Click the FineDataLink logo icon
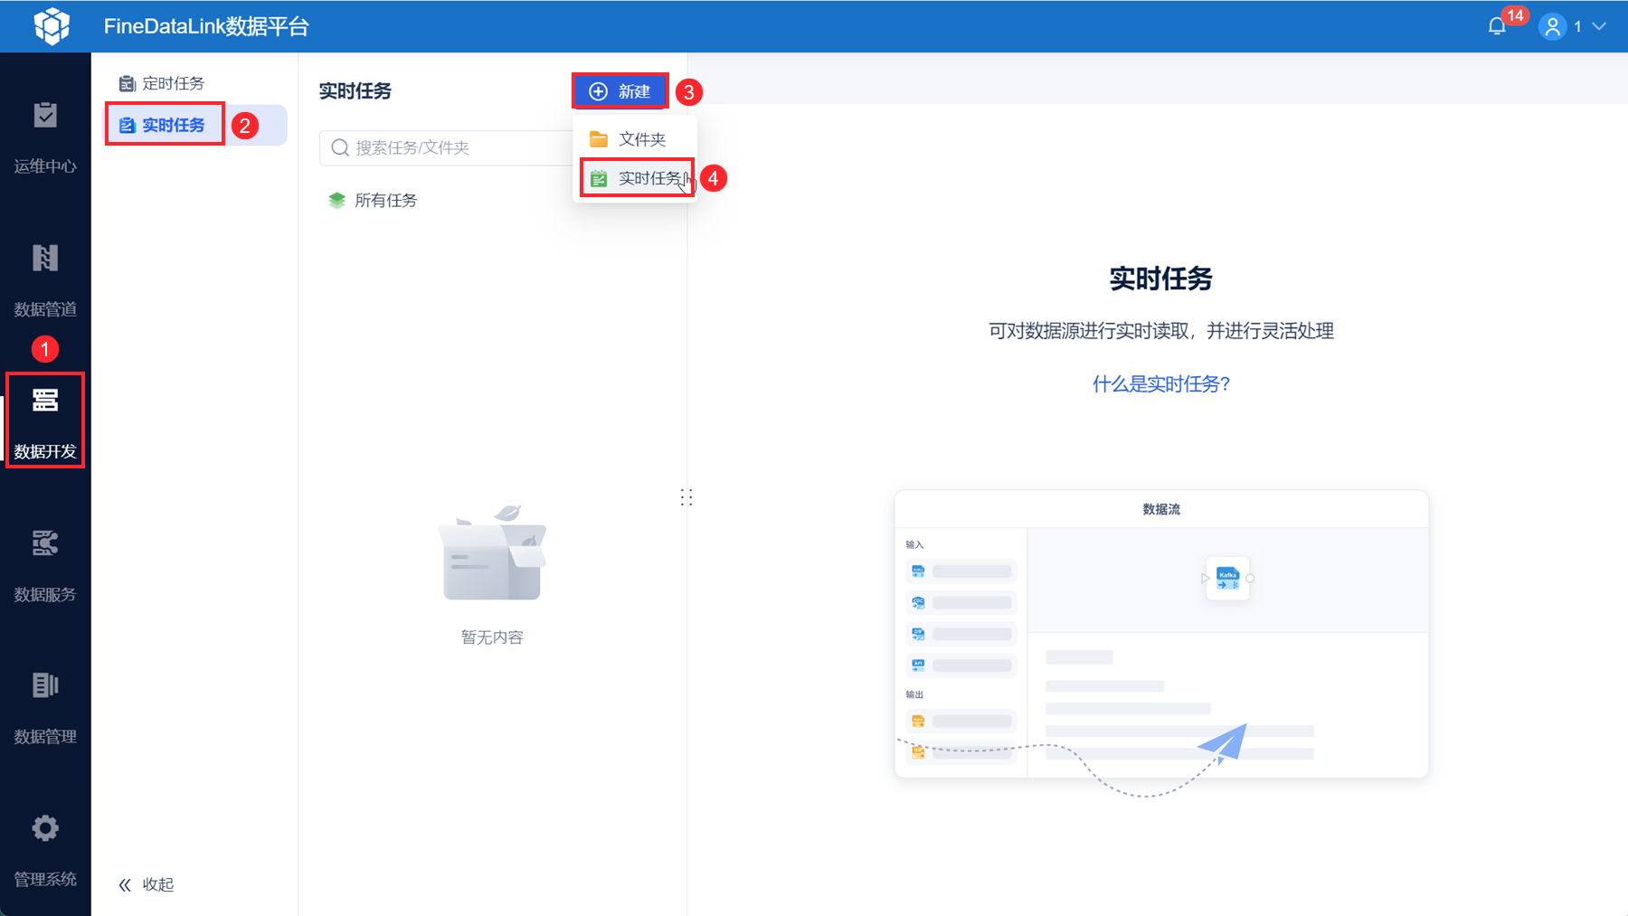Viewport: 1628px width, 916px height. [x=52, y=26]
